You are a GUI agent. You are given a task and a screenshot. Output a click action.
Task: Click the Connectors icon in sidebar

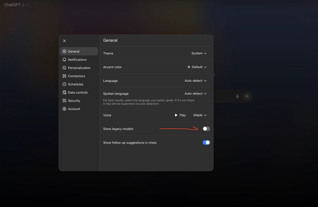[x=65, y=76]
